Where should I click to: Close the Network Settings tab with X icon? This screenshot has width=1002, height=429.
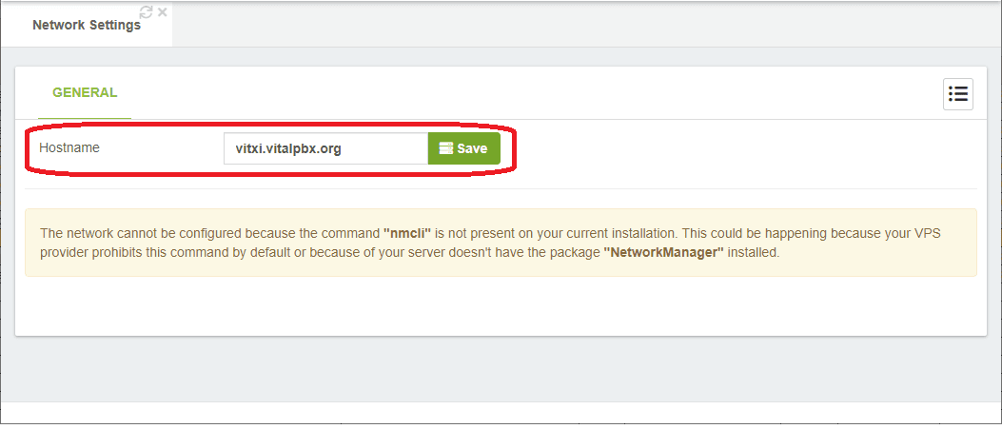(163, 11)
